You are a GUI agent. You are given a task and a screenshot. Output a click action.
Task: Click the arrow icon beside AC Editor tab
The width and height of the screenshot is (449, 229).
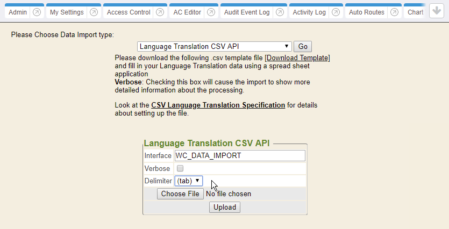pos(213,12)
